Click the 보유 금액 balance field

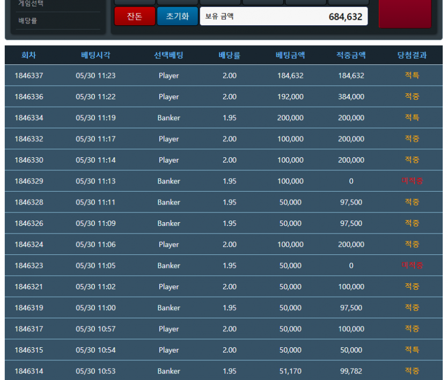click(x=284, y=16)
